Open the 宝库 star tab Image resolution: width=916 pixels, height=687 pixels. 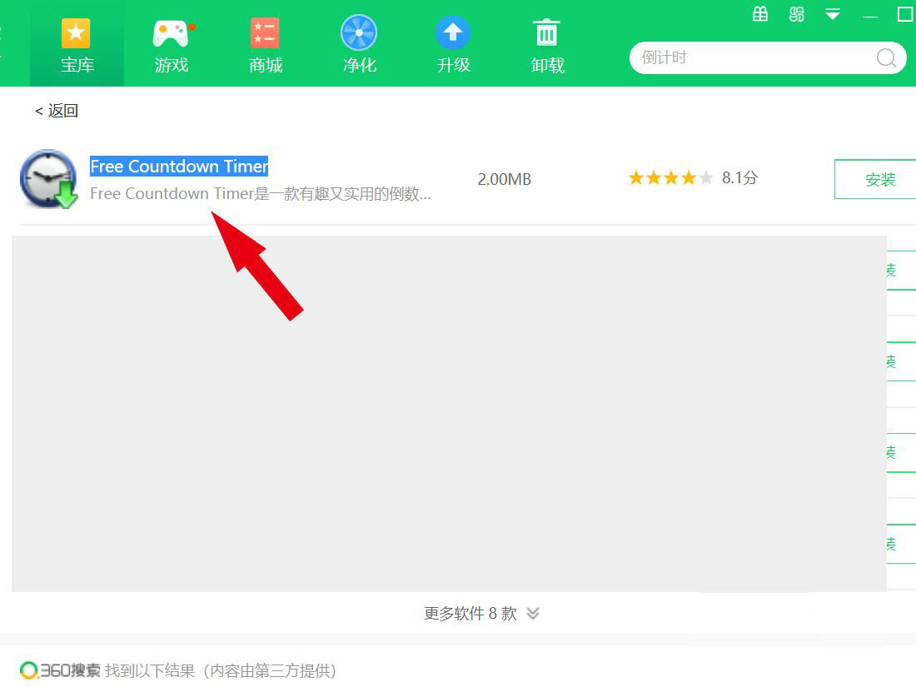[x=77, y=44]
